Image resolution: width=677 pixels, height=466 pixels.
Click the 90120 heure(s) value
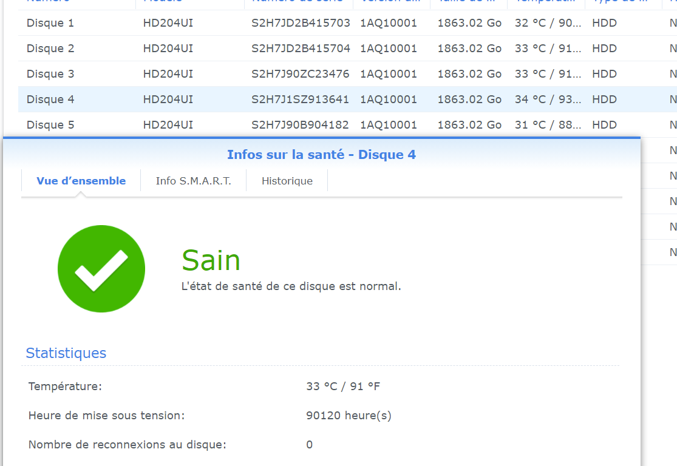[x=349, y=416]
